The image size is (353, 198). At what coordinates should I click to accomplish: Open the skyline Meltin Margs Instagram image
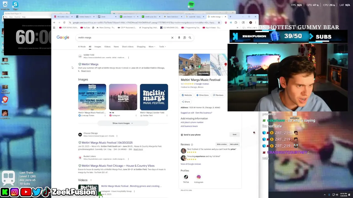(123, 97)
